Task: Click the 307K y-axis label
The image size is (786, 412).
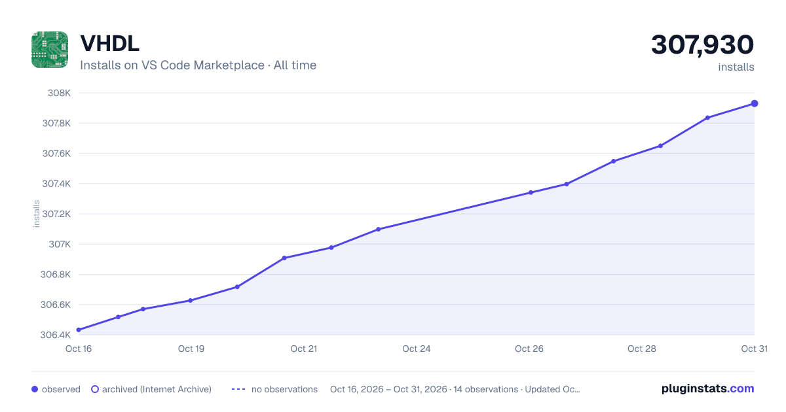Action: (x=59, y=244)
